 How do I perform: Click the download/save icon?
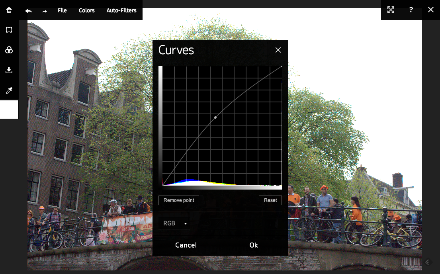(x=9, y=70)
